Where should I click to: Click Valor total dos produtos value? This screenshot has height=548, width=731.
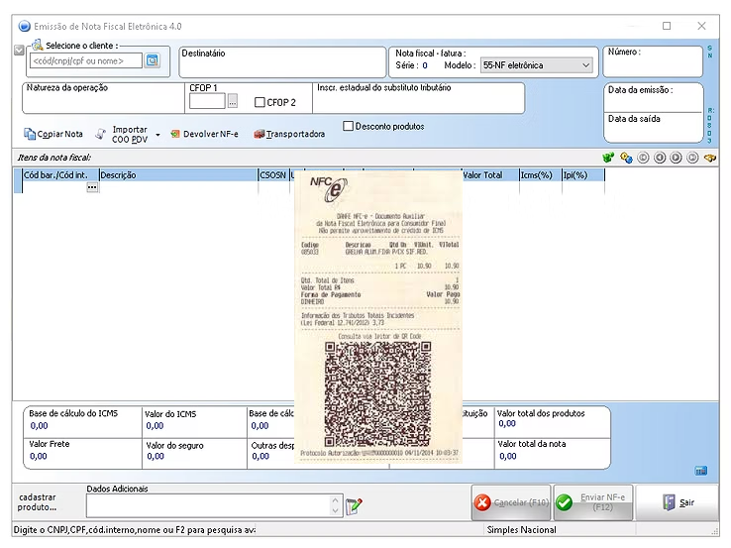click(507, 423)
